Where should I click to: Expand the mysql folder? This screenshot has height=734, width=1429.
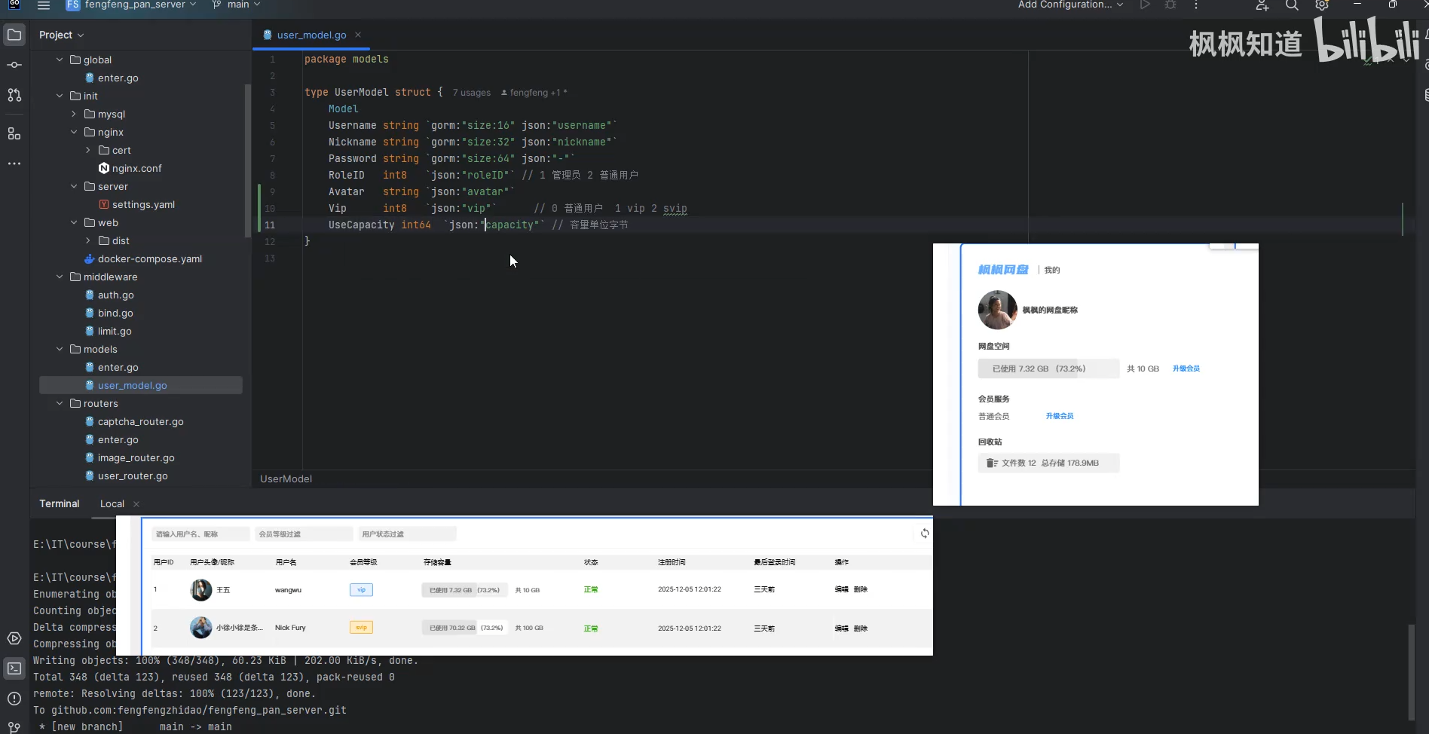coord(74,114)
